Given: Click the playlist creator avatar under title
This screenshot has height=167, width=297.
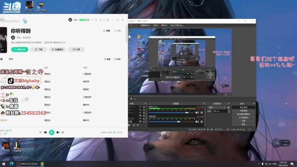Looking at the screenshot, I should tap(13, 37).
